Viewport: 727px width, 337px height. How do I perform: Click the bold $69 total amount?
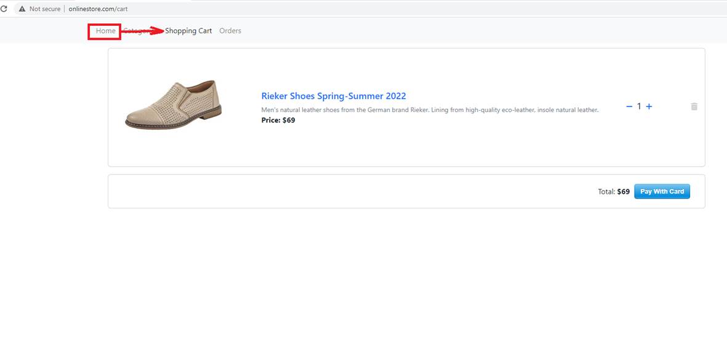(x=623, y=192)
